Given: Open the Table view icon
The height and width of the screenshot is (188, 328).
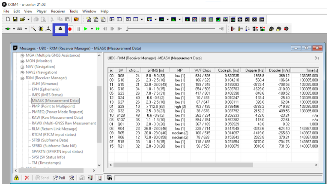Looking at the screenshot, I should (136, 19).
